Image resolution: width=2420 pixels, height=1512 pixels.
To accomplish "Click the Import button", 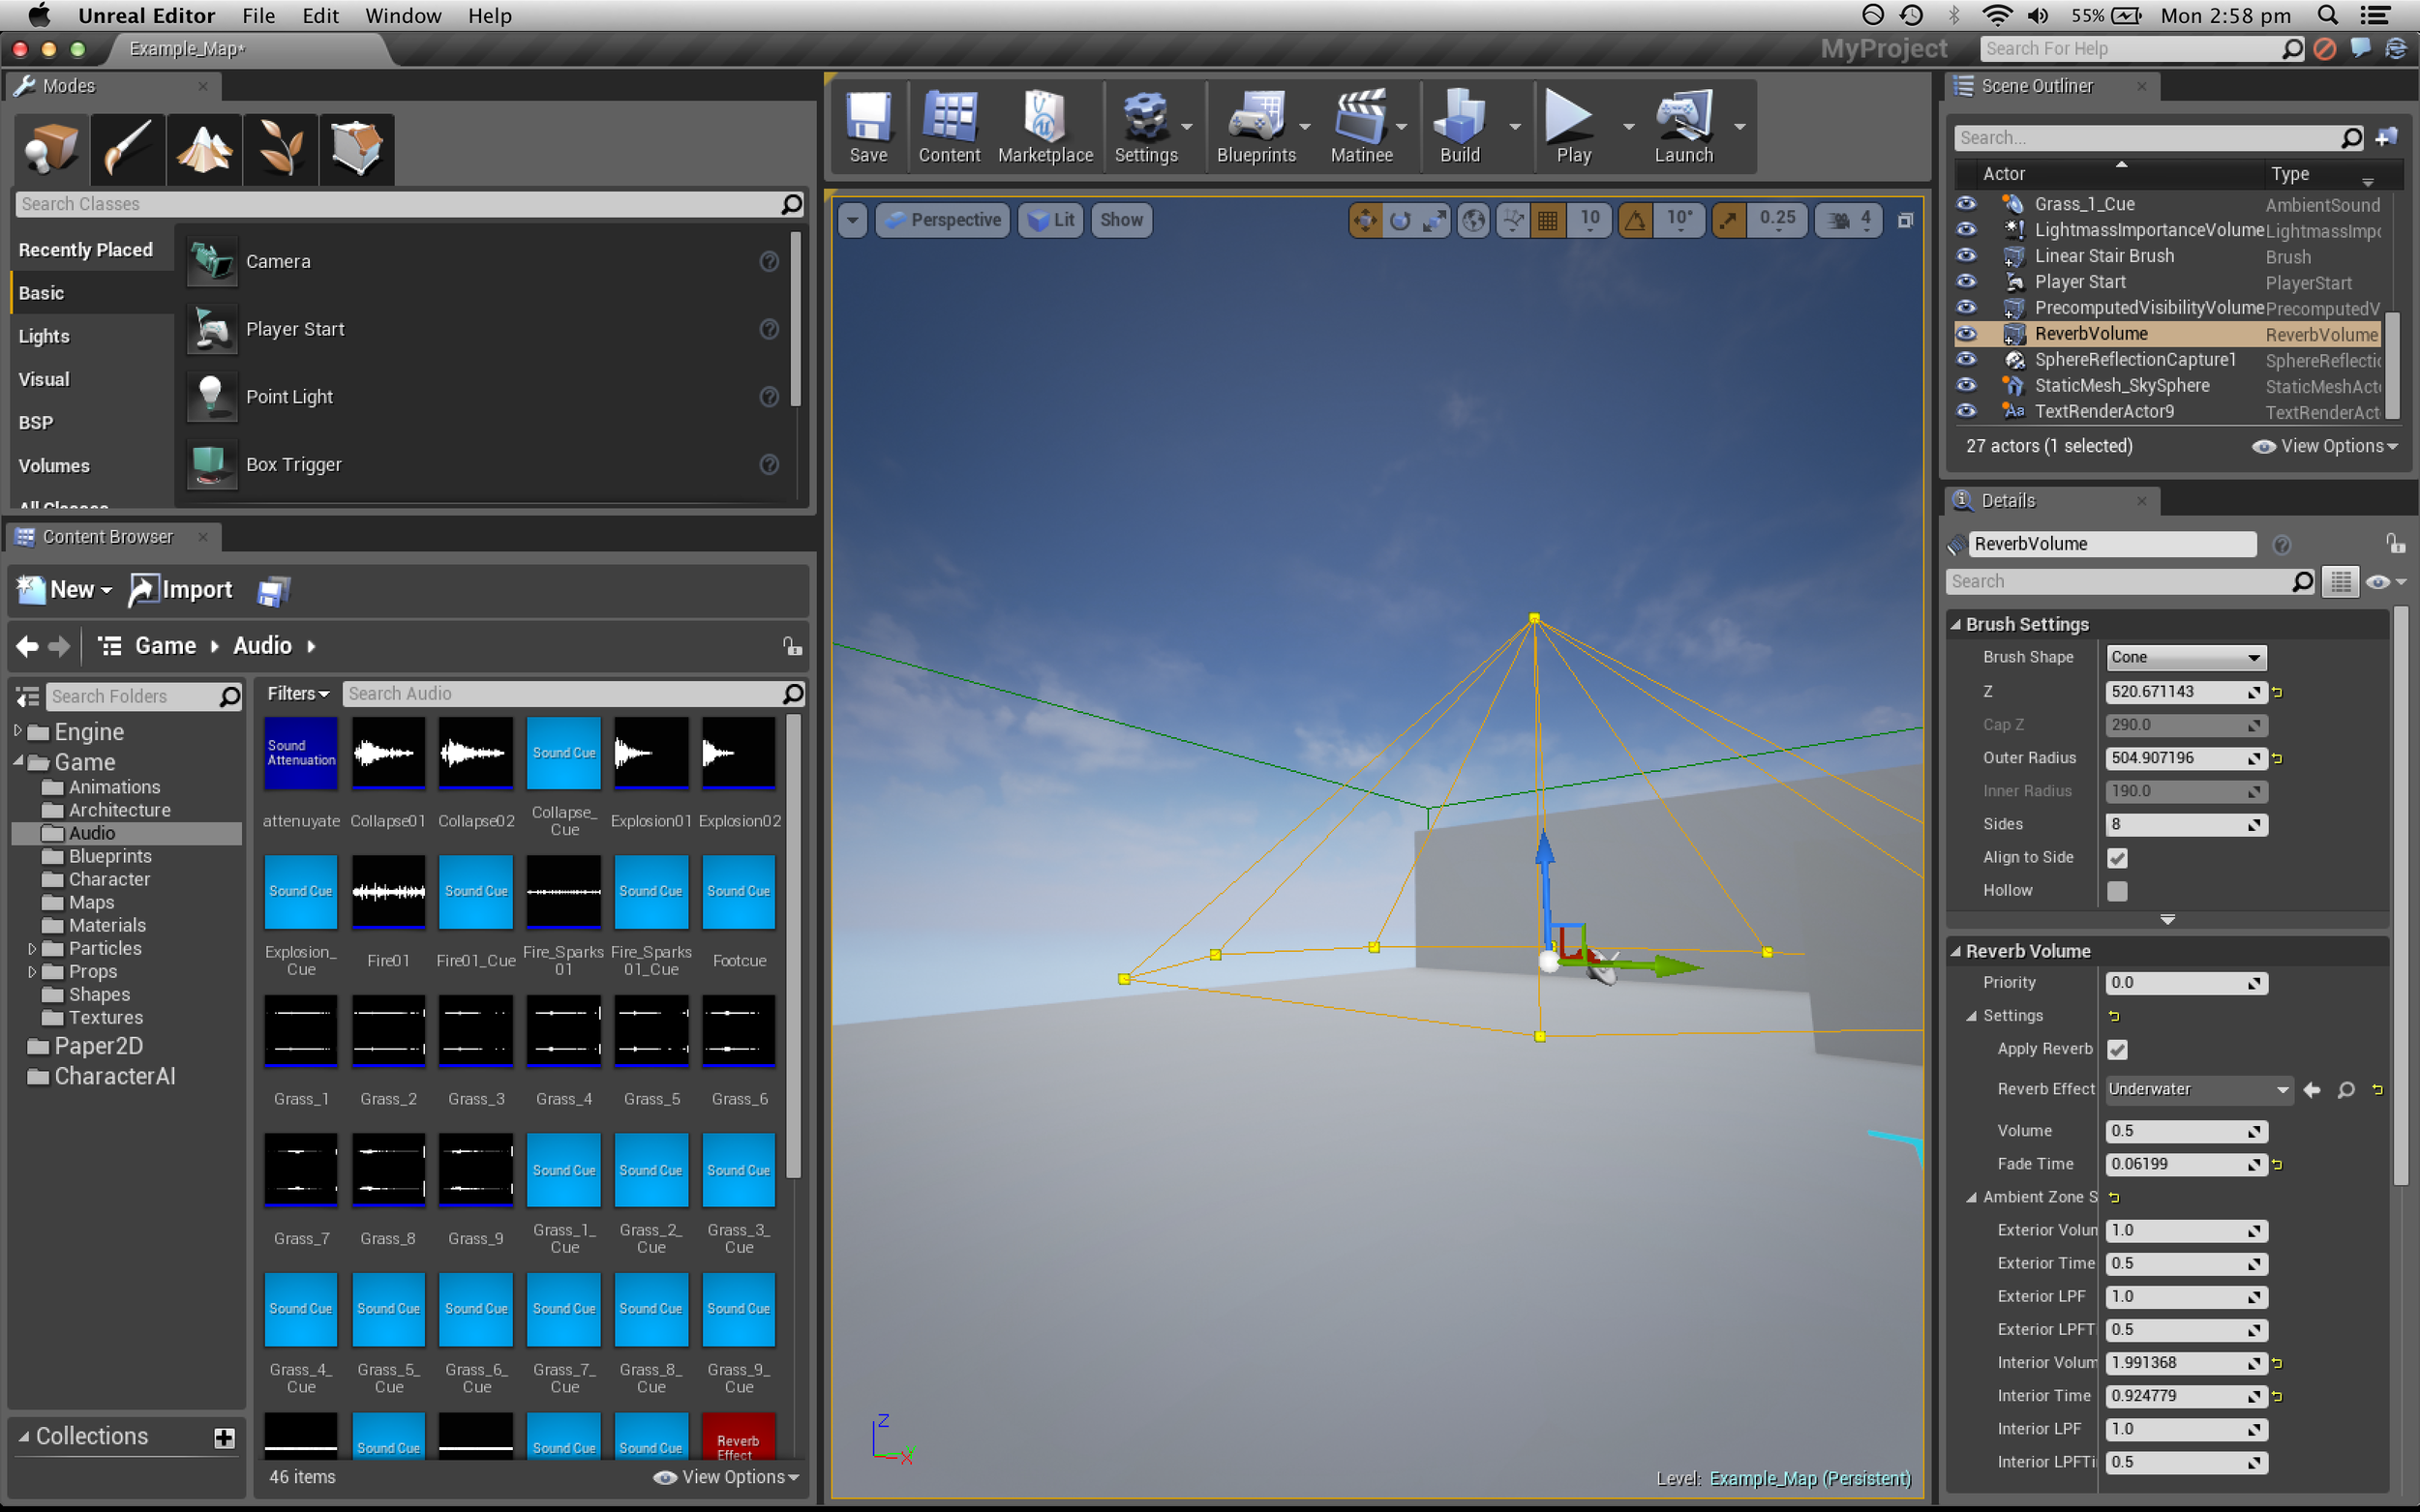I will 182,590.
